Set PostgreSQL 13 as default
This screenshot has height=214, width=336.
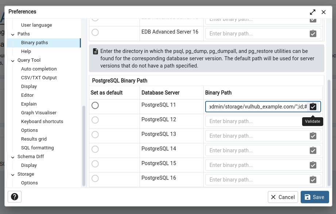(95, 135)
